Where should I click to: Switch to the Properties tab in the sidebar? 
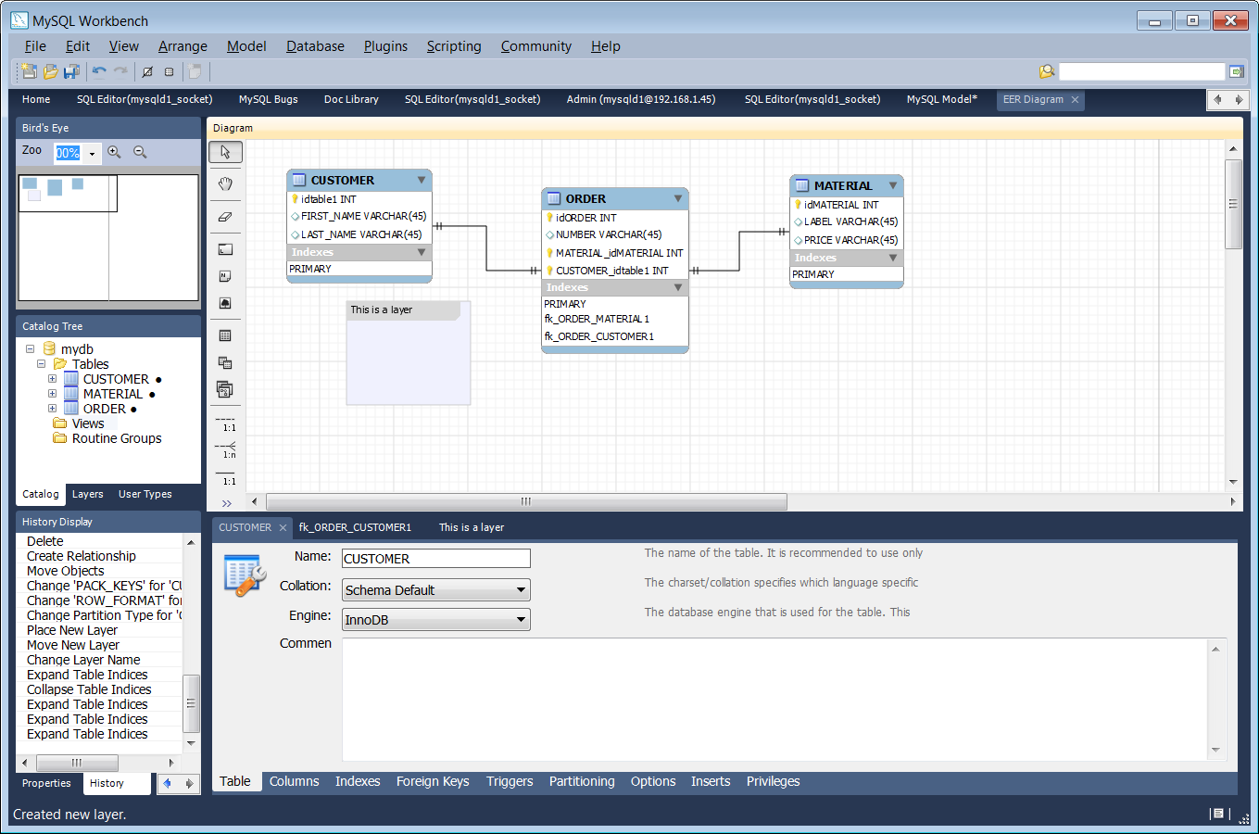pyautogui.click(x=46, y=784)
